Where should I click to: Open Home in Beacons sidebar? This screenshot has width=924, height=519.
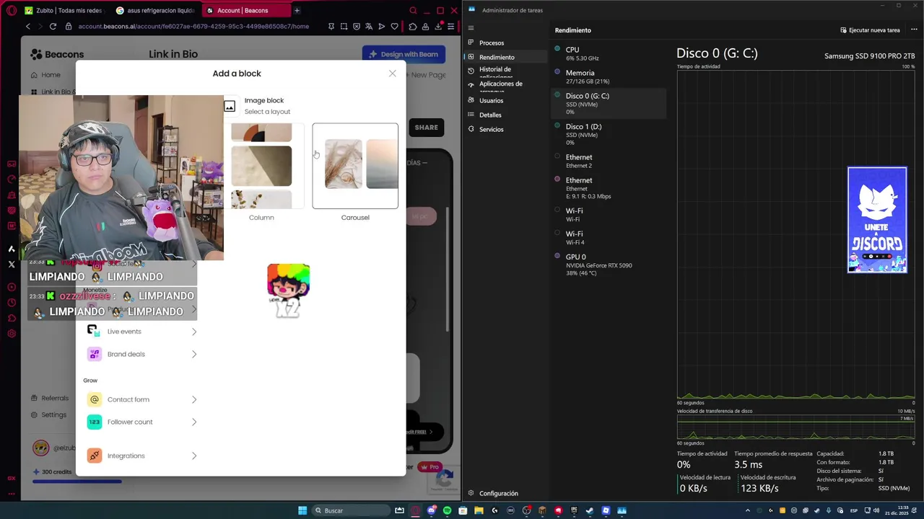(x=45, y=75)
